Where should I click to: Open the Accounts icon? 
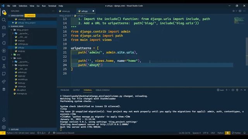tap(4, 120)
